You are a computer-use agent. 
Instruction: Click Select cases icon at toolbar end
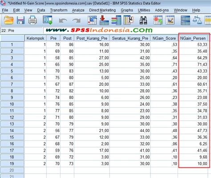point(208,20)
